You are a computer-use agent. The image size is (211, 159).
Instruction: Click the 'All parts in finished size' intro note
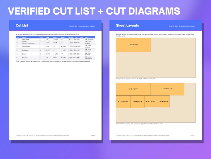[47, 34]
